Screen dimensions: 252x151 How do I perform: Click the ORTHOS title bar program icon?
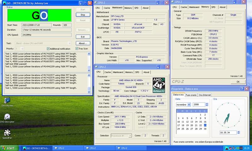point(5,3)
